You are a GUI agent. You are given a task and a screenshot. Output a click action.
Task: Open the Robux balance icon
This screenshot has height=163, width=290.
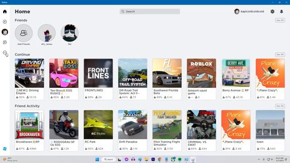[272, 11]
